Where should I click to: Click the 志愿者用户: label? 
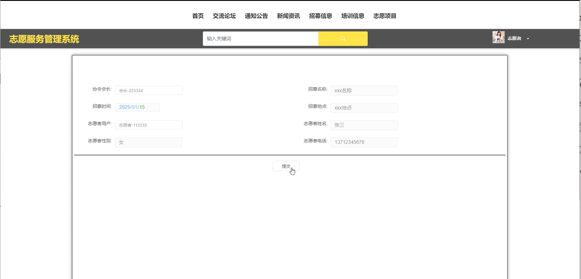point(100,124)
